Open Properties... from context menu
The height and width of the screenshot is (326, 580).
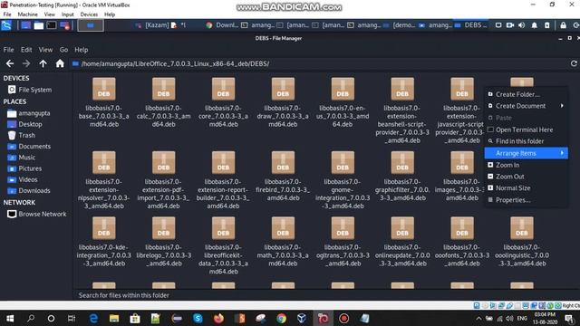(x=526, y=200)
